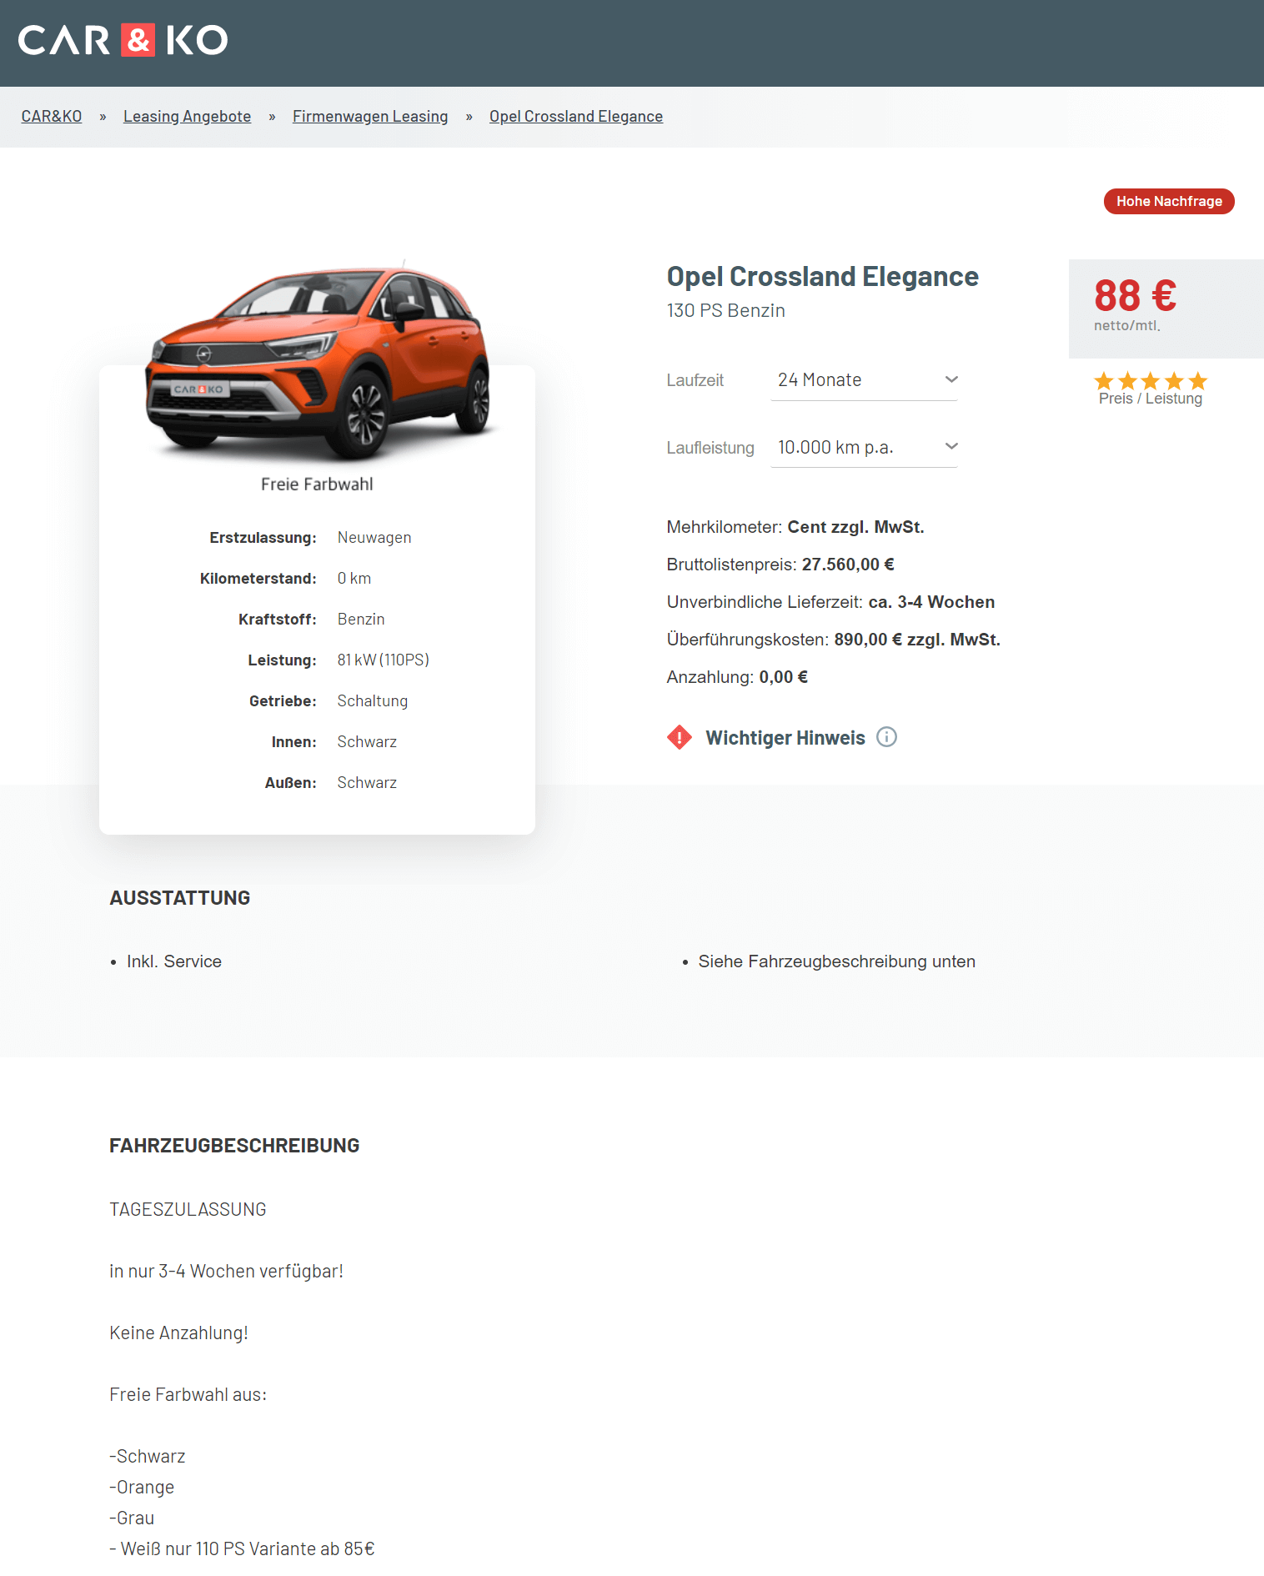Click the Bruttolistenpreis '27.560,00 €' line
Viewport: 1264px width, 1576px height.
pos(780,565)
